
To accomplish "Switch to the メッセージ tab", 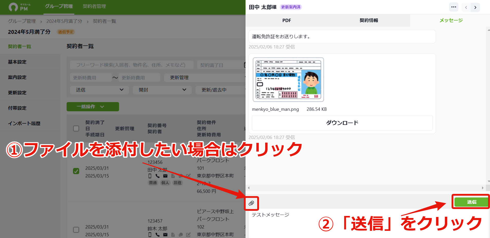I will click(x=451, y=21).
